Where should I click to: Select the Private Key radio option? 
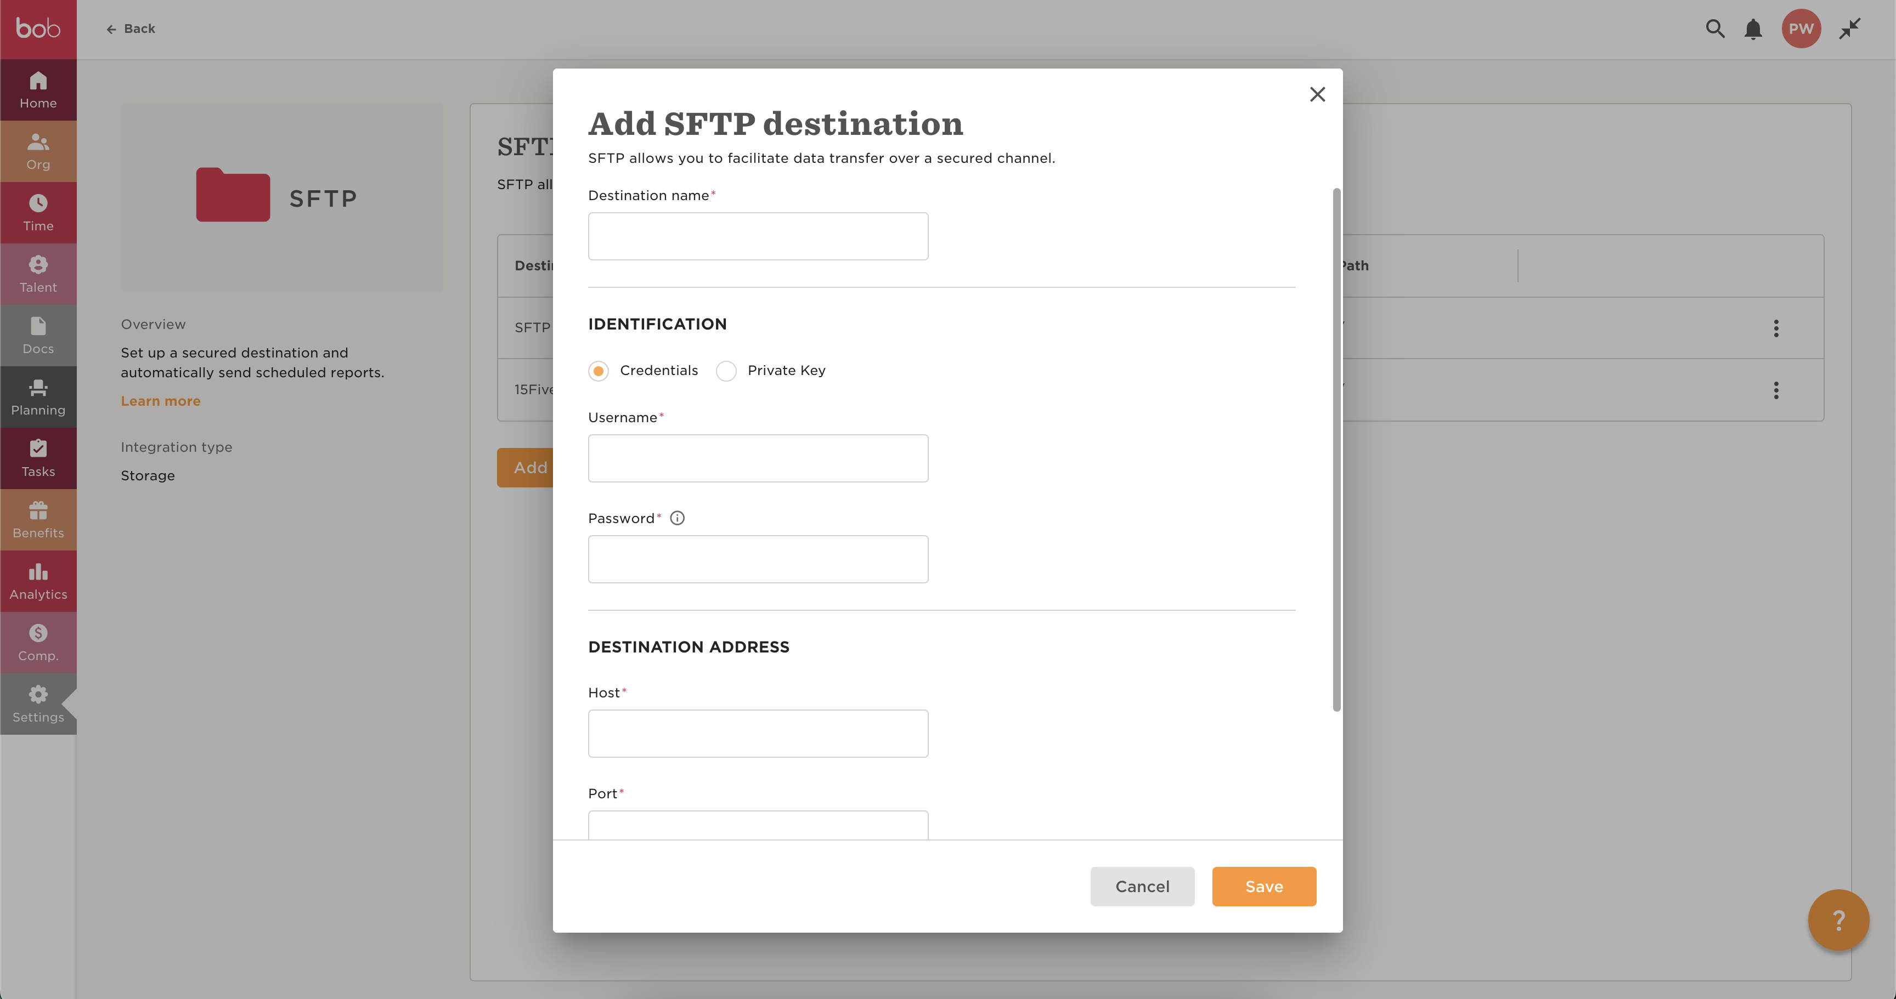(726, 371)
